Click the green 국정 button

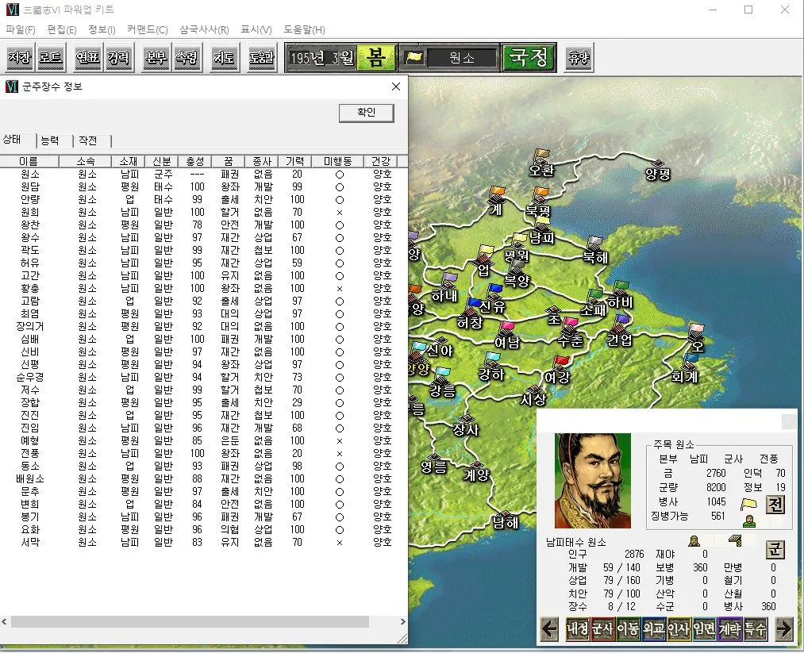[x=529, y=57]
